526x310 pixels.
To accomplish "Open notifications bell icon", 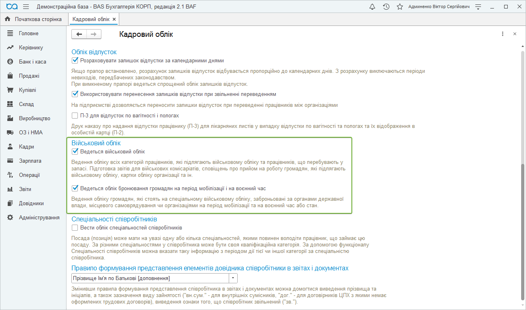I will [x=372, y=7].
